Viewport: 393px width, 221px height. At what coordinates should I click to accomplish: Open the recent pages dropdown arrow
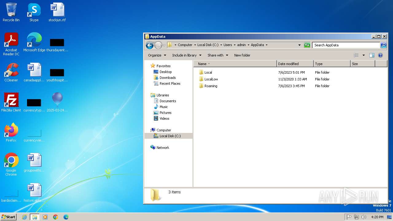[x=164, y=45]
